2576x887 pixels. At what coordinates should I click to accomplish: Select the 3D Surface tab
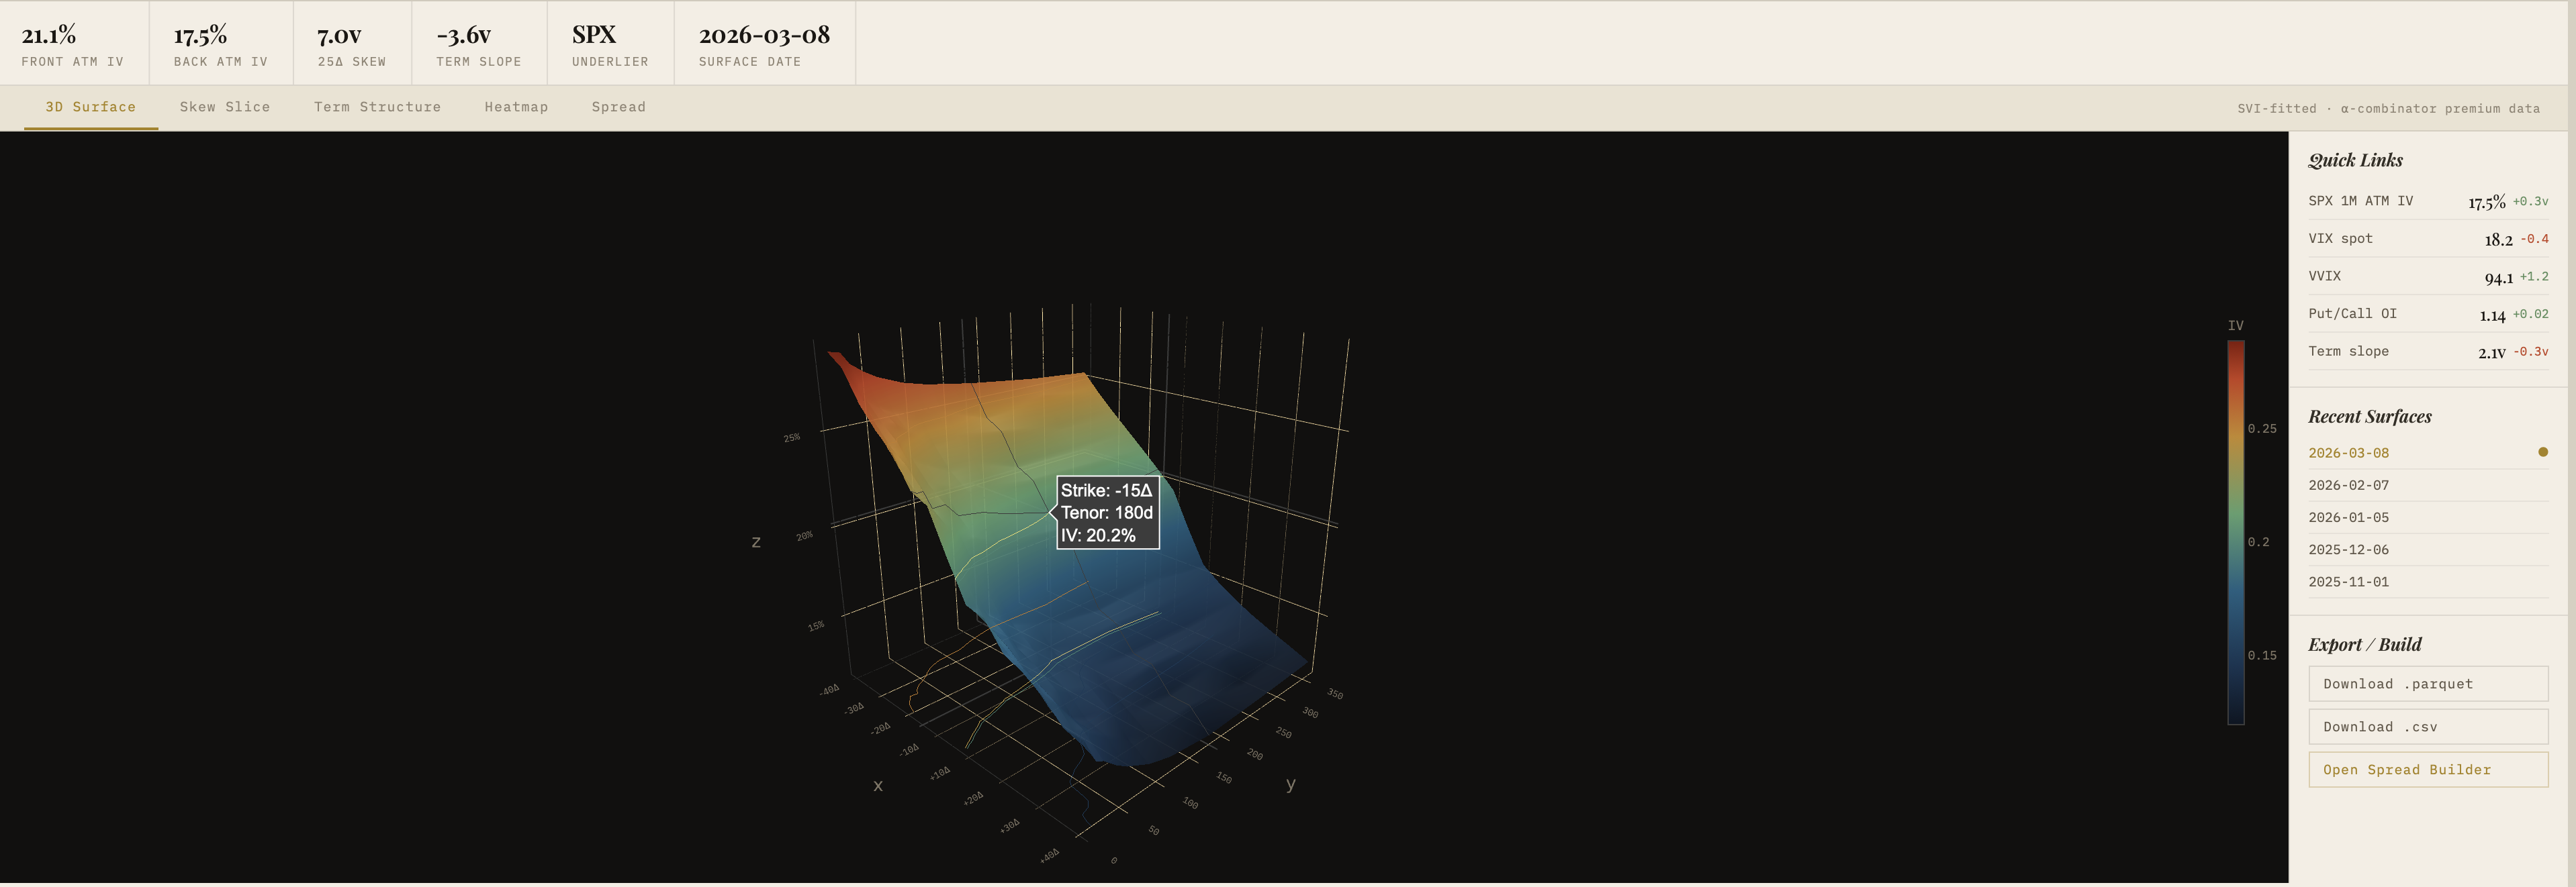[90, 107]
